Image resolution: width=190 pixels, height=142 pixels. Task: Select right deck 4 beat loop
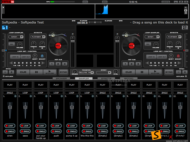tap(167, 63)
